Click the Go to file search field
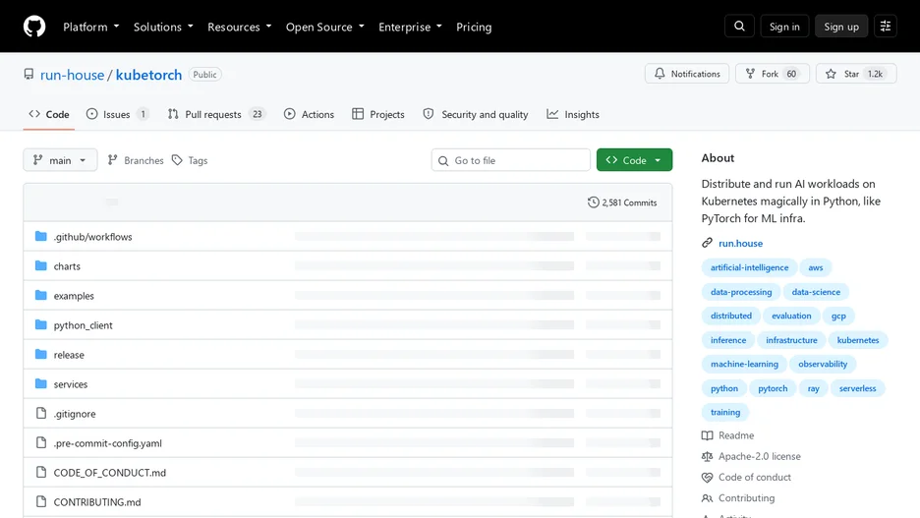Screen dimensions: 920x518 [x=510, y=160]
